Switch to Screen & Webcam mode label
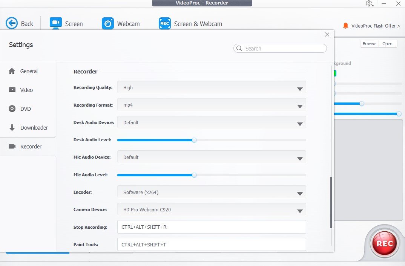Screen dimensions: 405x266 [198, 24]
